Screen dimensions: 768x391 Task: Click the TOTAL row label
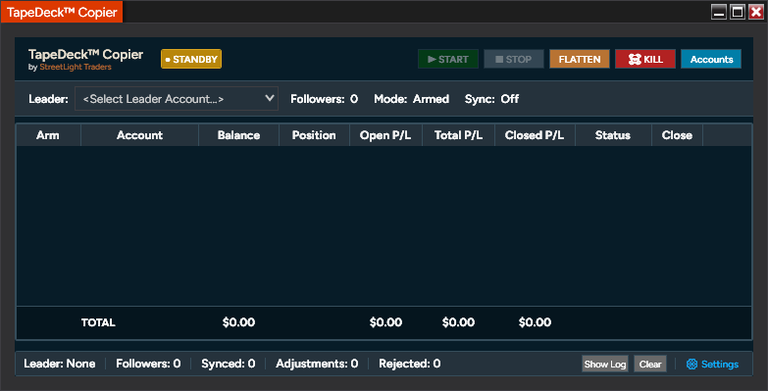pos(98,322)
